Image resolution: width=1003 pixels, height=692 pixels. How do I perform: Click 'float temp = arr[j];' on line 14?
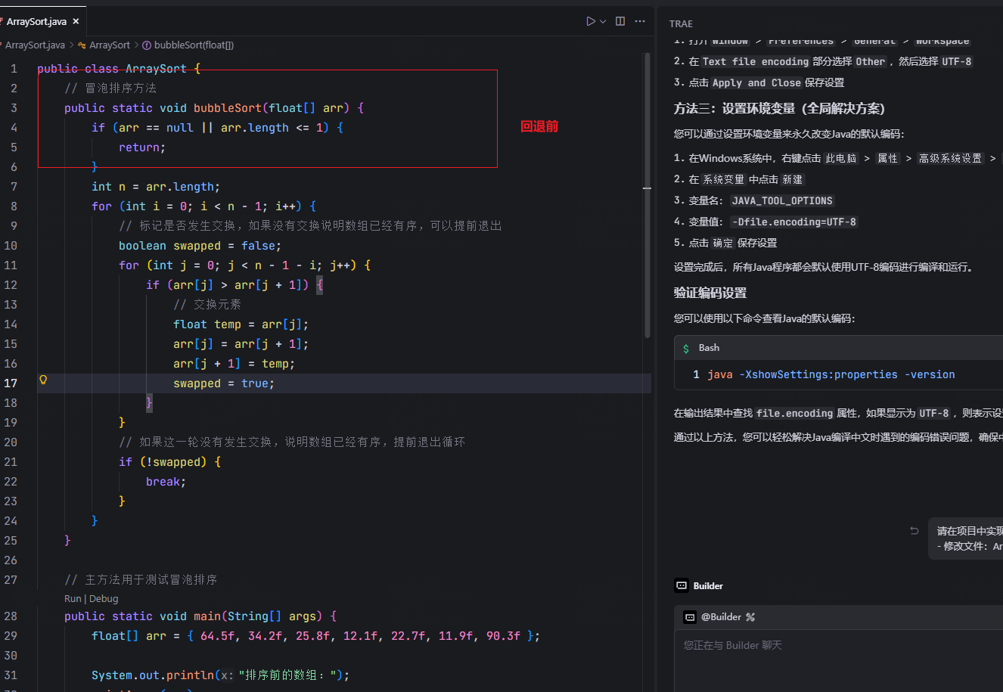(241, 324)
